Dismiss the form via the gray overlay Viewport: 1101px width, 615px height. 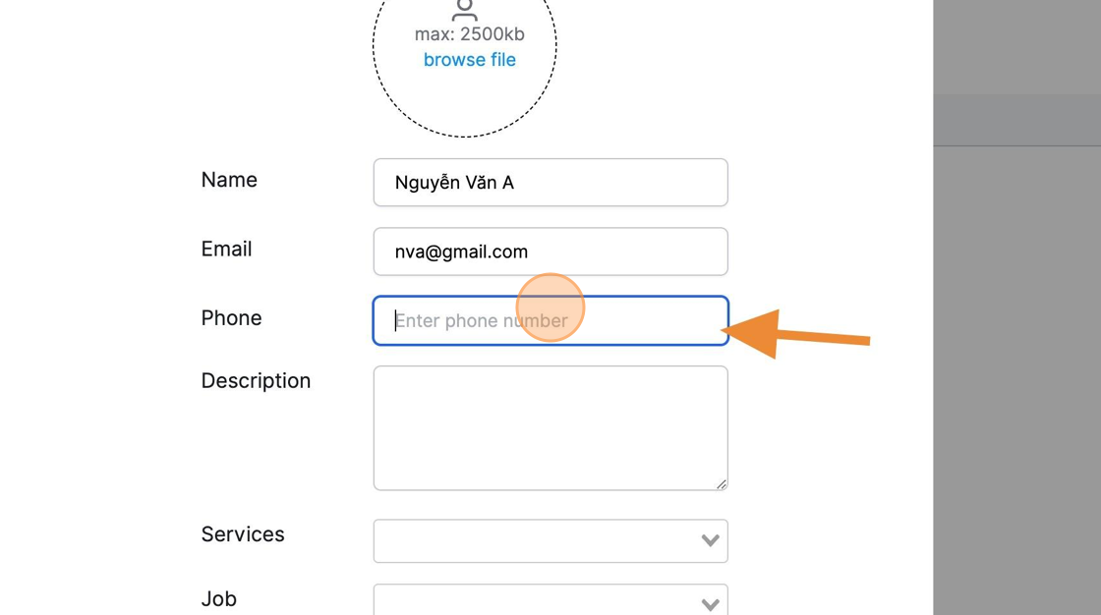coord(1016,351)
